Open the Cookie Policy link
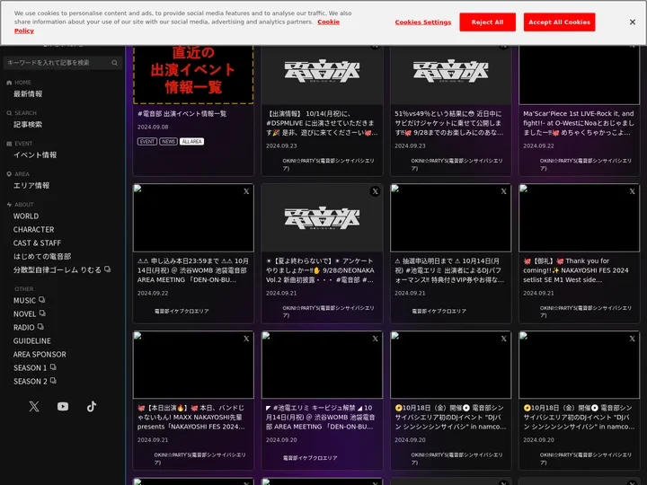The height and width of the screenshot is (485, 647). click(x=328, y=22)
